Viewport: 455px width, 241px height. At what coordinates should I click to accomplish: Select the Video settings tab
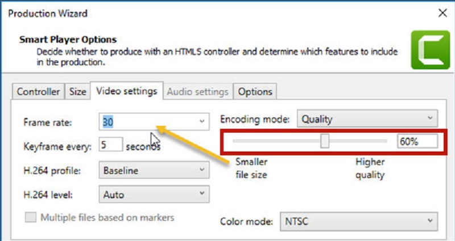(126, 91)
